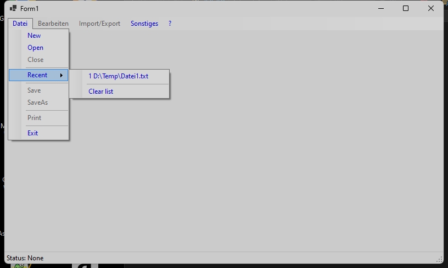The height and width of the screenshot is (268, 448).
Task: Open the Sonstiges menu
Action: 144,24
